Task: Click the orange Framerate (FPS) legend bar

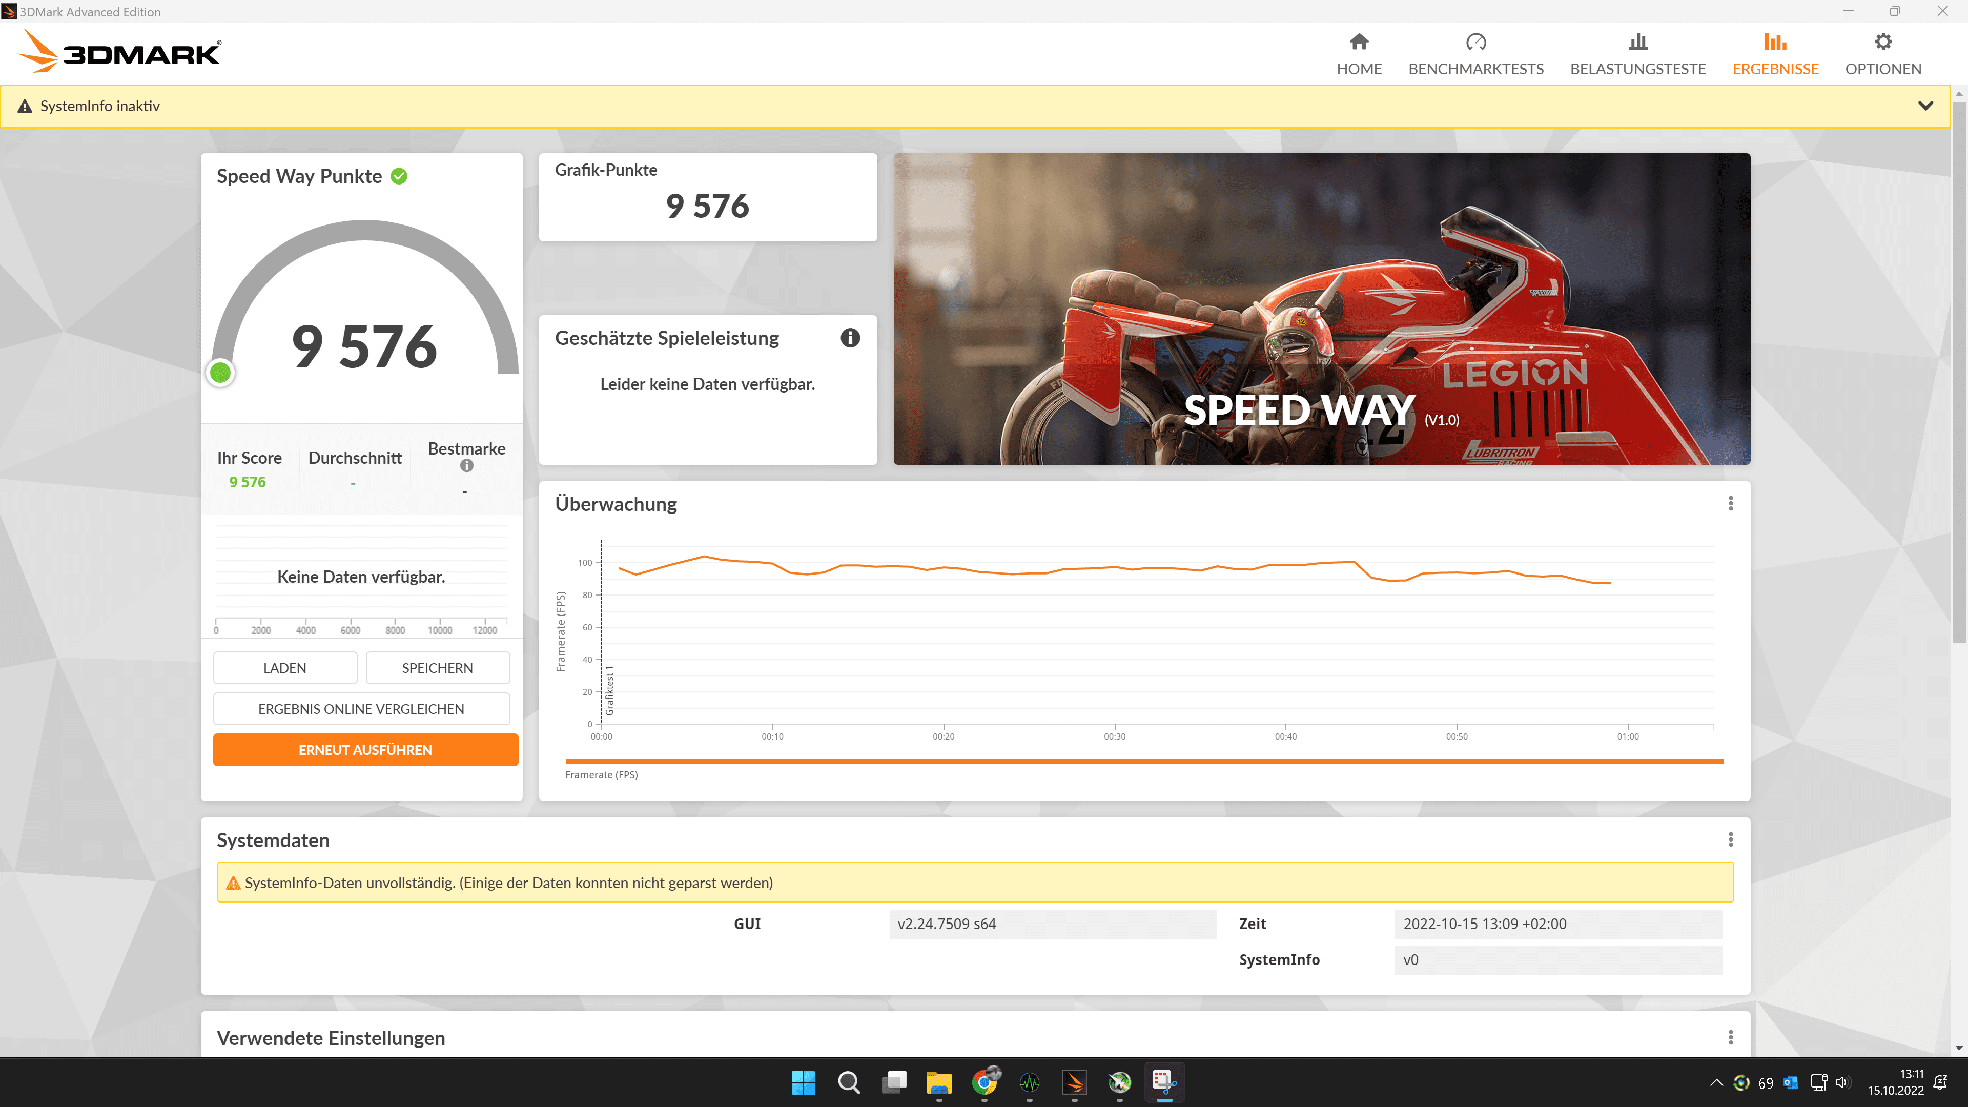Action: (x=1144, y=761)
